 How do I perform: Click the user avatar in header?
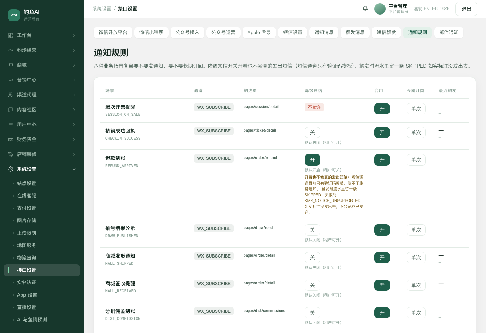tap(380, 9)
